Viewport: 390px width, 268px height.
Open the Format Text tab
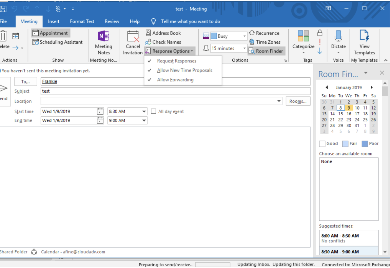coord(82,21)
